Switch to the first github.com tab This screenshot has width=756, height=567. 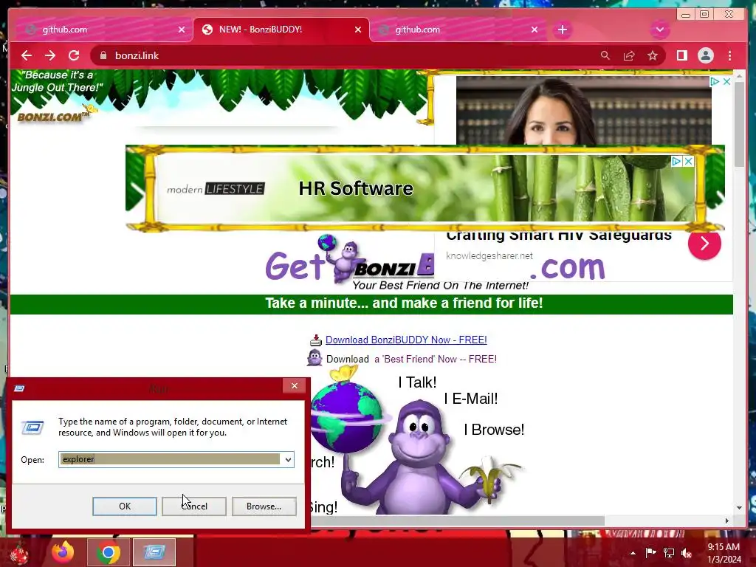(x=103, y=30)
